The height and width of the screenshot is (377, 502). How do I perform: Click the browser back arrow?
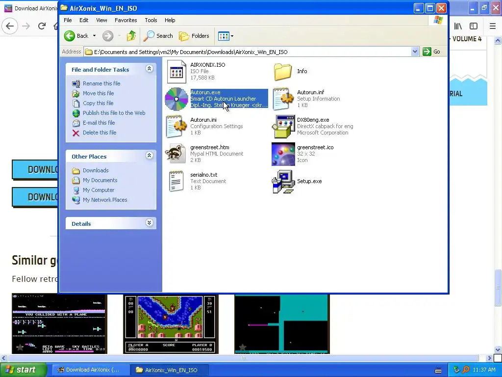pos(10,26)
